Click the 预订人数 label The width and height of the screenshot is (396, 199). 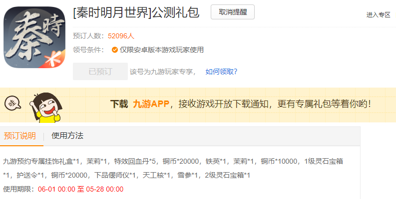(x=87, y=36)
